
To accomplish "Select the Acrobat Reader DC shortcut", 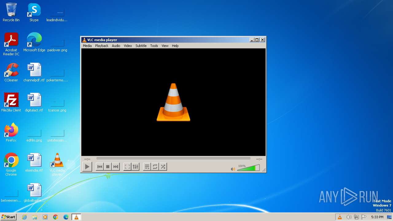I will click(x=11, y=44).
